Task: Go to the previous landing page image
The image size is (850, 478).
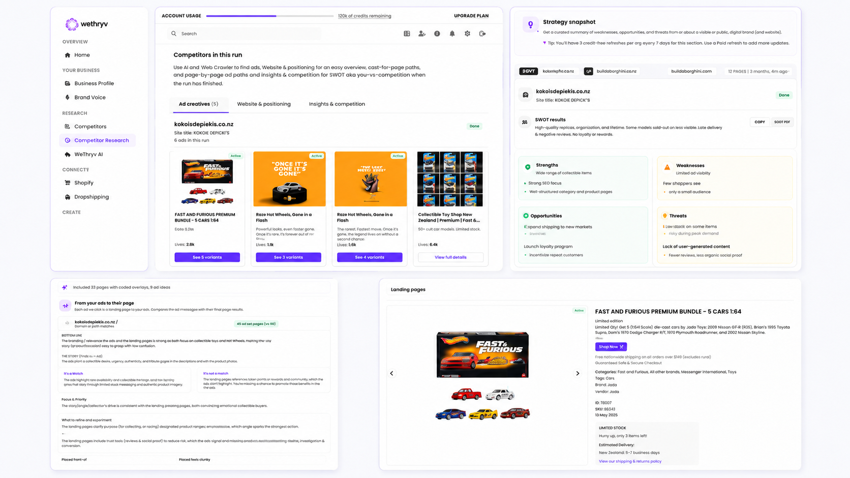Action: point(391,373)
